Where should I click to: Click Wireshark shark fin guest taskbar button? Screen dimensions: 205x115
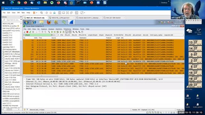71,22
